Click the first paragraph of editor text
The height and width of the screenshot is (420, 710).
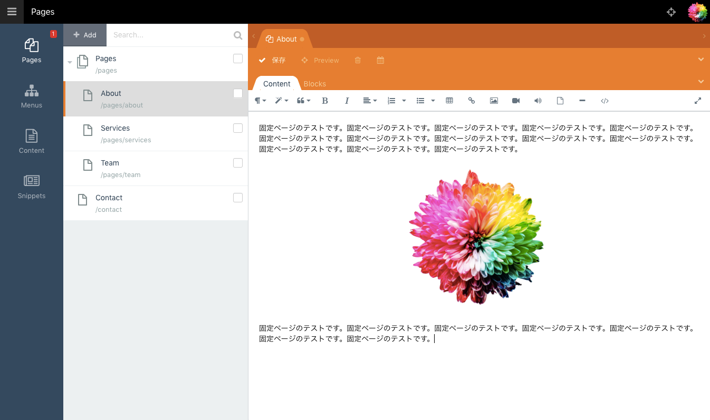click(x=477, y=139)
